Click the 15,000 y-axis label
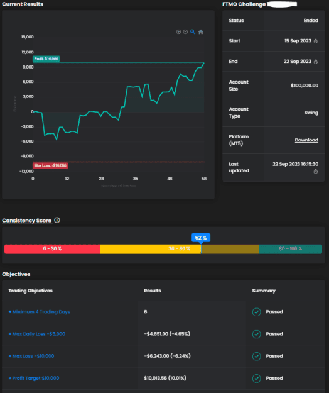 click(x=28, y=37)
